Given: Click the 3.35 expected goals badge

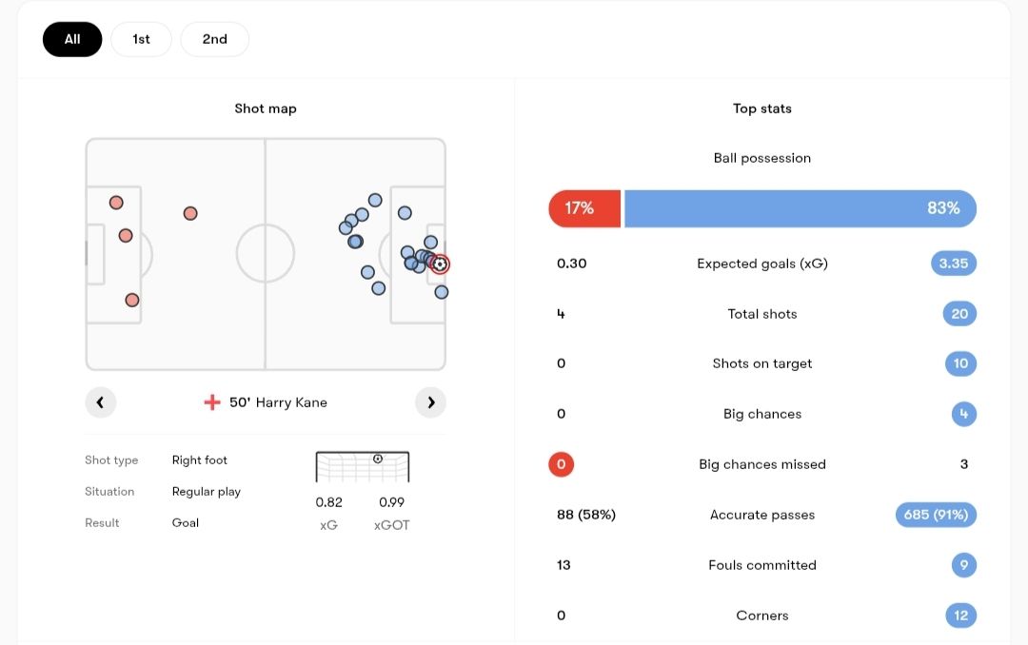Looking at the screenshot, I should [x=953, y=264].
